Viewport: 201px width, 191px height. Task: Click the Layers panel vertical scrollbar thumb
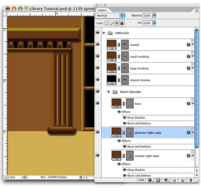(x=197, y=88)
